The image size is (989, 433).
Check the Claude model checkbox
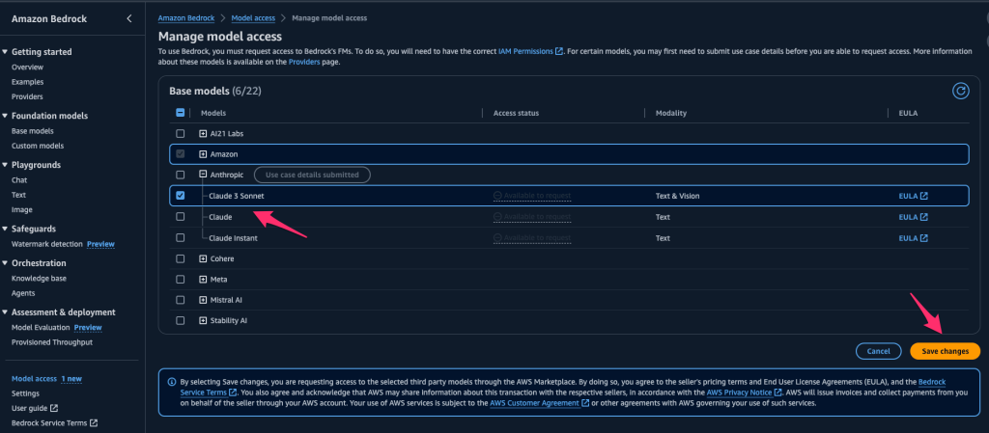(x=181, y=217)
